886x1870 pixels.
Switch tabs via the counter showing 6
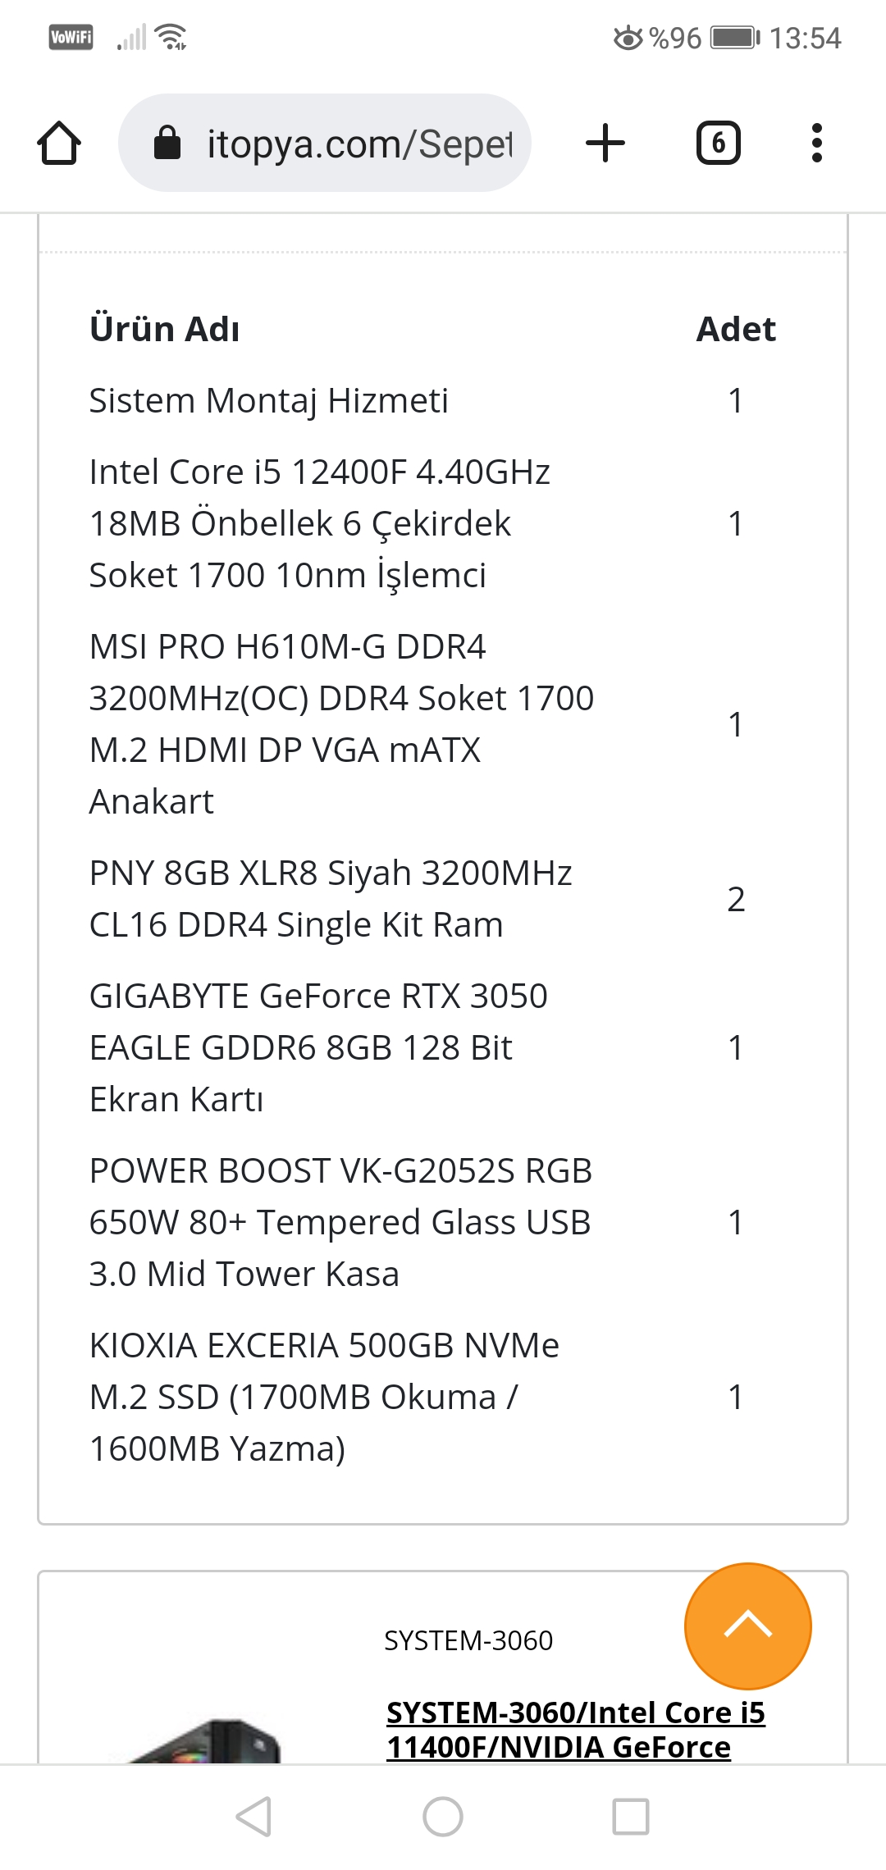(718, 141)
